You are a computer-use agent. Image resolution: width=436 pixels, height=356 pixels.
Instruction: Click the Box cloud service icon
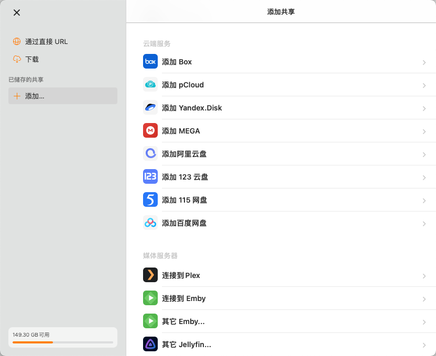(150, 61)
